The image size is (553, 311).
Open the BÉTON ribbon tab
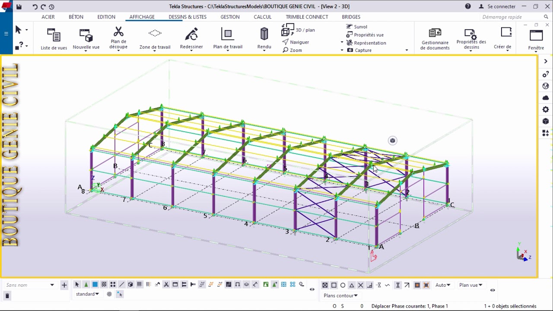coord(76,17)
